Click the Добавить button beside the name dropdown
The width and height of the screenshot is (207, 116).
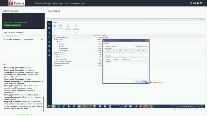pos(139,46)
